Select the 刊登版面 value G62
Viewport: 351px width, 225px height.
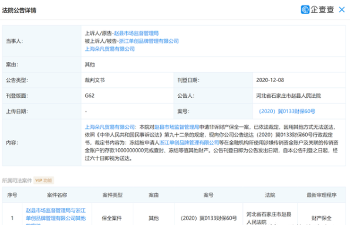tap(90, 96)
